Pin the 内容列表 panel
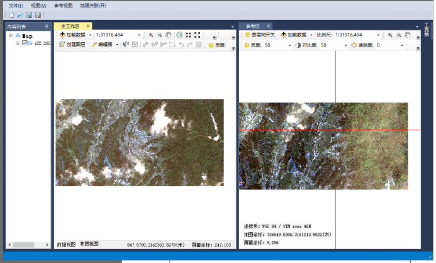 click(x=47, y=26)
